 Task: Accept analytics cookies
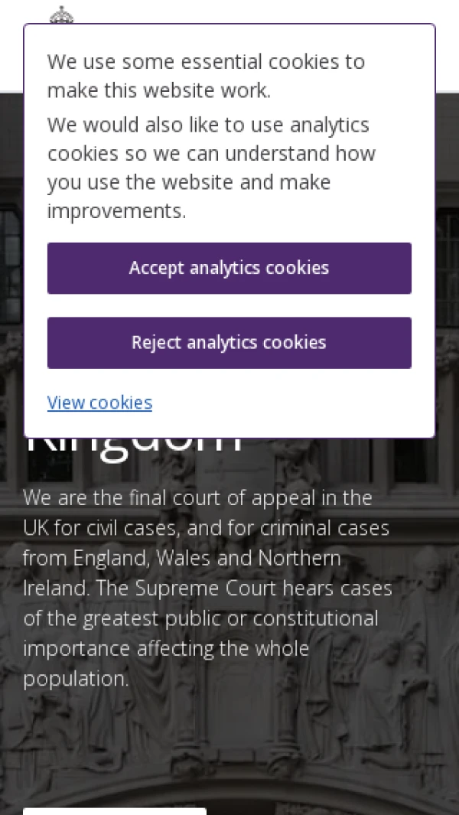coord(229,268)
